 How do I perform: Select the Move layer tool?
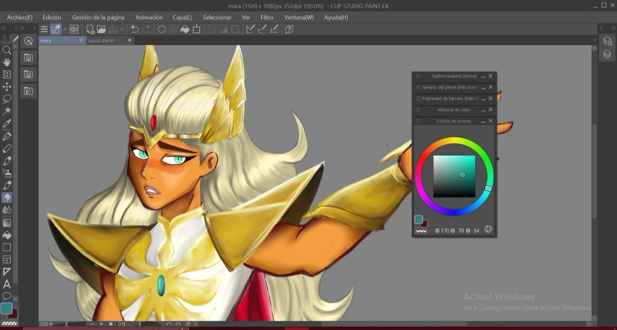(x=7, y=87)
